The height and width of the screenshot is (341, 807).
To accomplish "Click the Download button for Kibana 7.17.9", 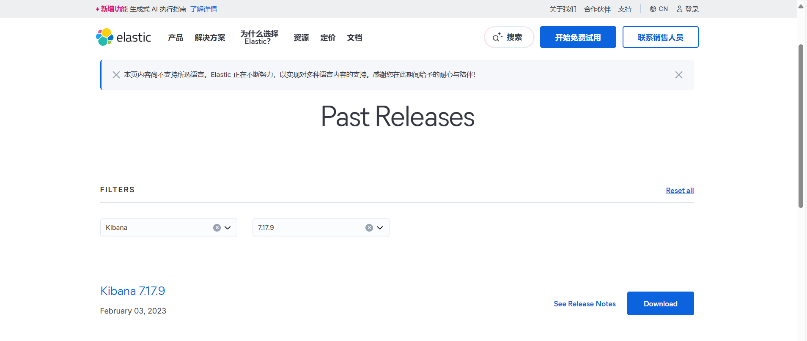I will coord(660,303).
